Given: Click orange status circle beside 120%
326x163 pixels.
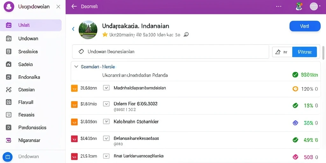Looking at the screenshot, I should pyautogui.click(x=295, y=89).
